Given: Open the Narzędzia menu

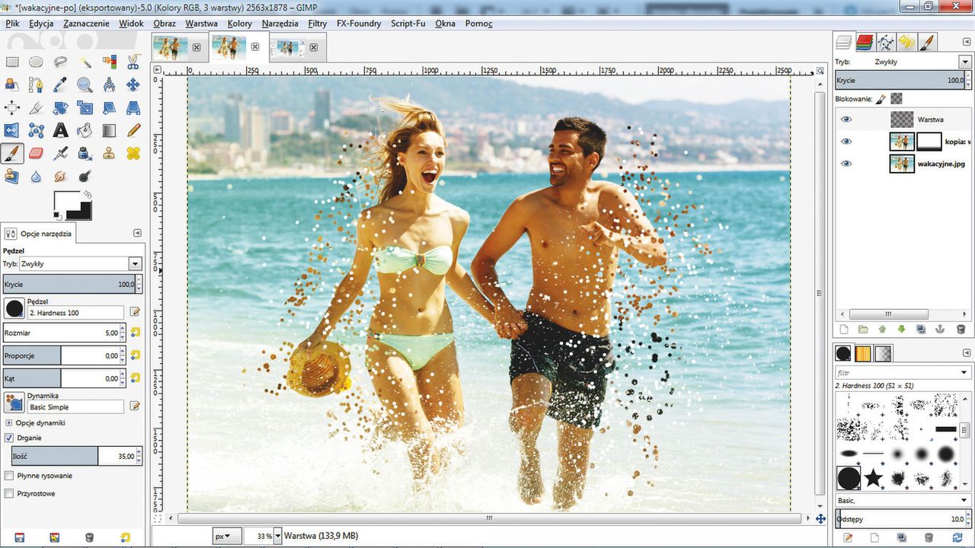Looking at the screenshot, I should [x=280, y=24].
